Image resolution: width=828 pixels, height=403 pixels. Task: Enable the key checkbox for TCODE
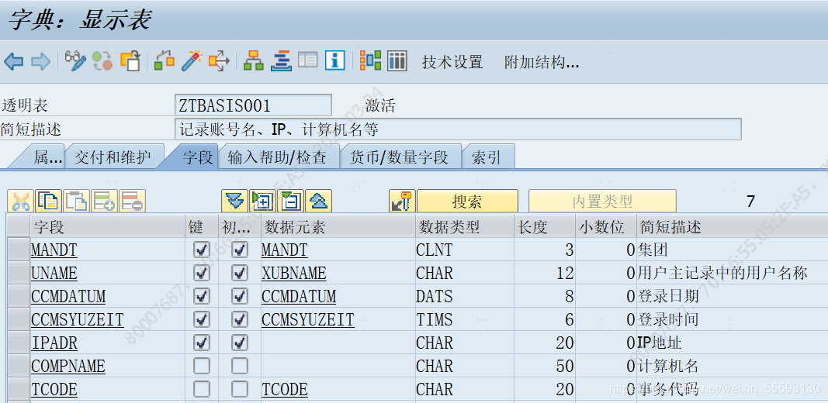click(201, 389)
